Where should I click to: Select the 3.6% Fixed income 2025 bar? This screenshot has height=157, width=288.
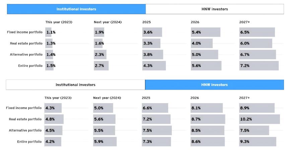(x=152, y=32)
